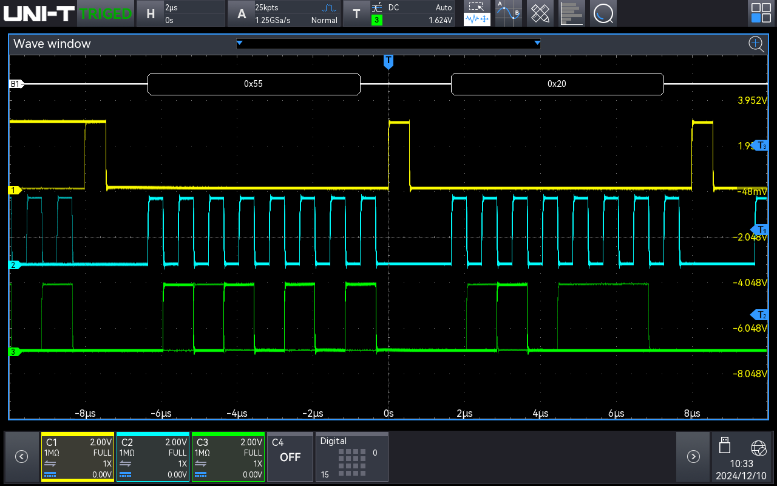Open the horizontal timebase H settings
Screen dimensions: 777x486
(151, 13)
